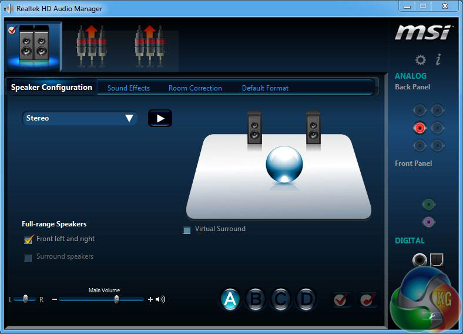Click the digital coaxial output jack
The width and height of the screenshot is (463, 334).
(x=420, y=260)
